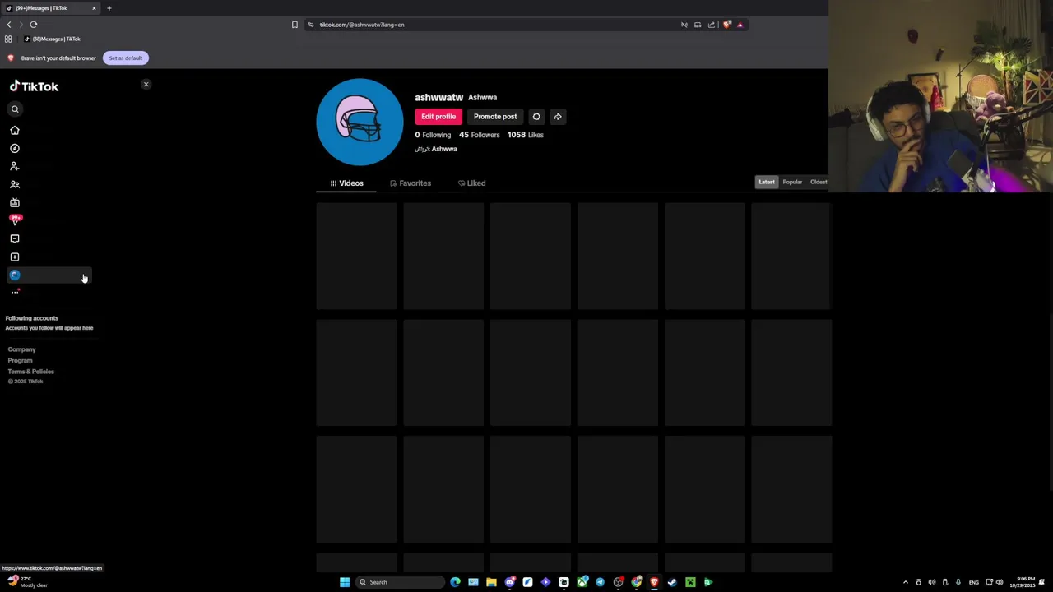
Task: Open Telegram from taskbar
Action: point(600,582)
